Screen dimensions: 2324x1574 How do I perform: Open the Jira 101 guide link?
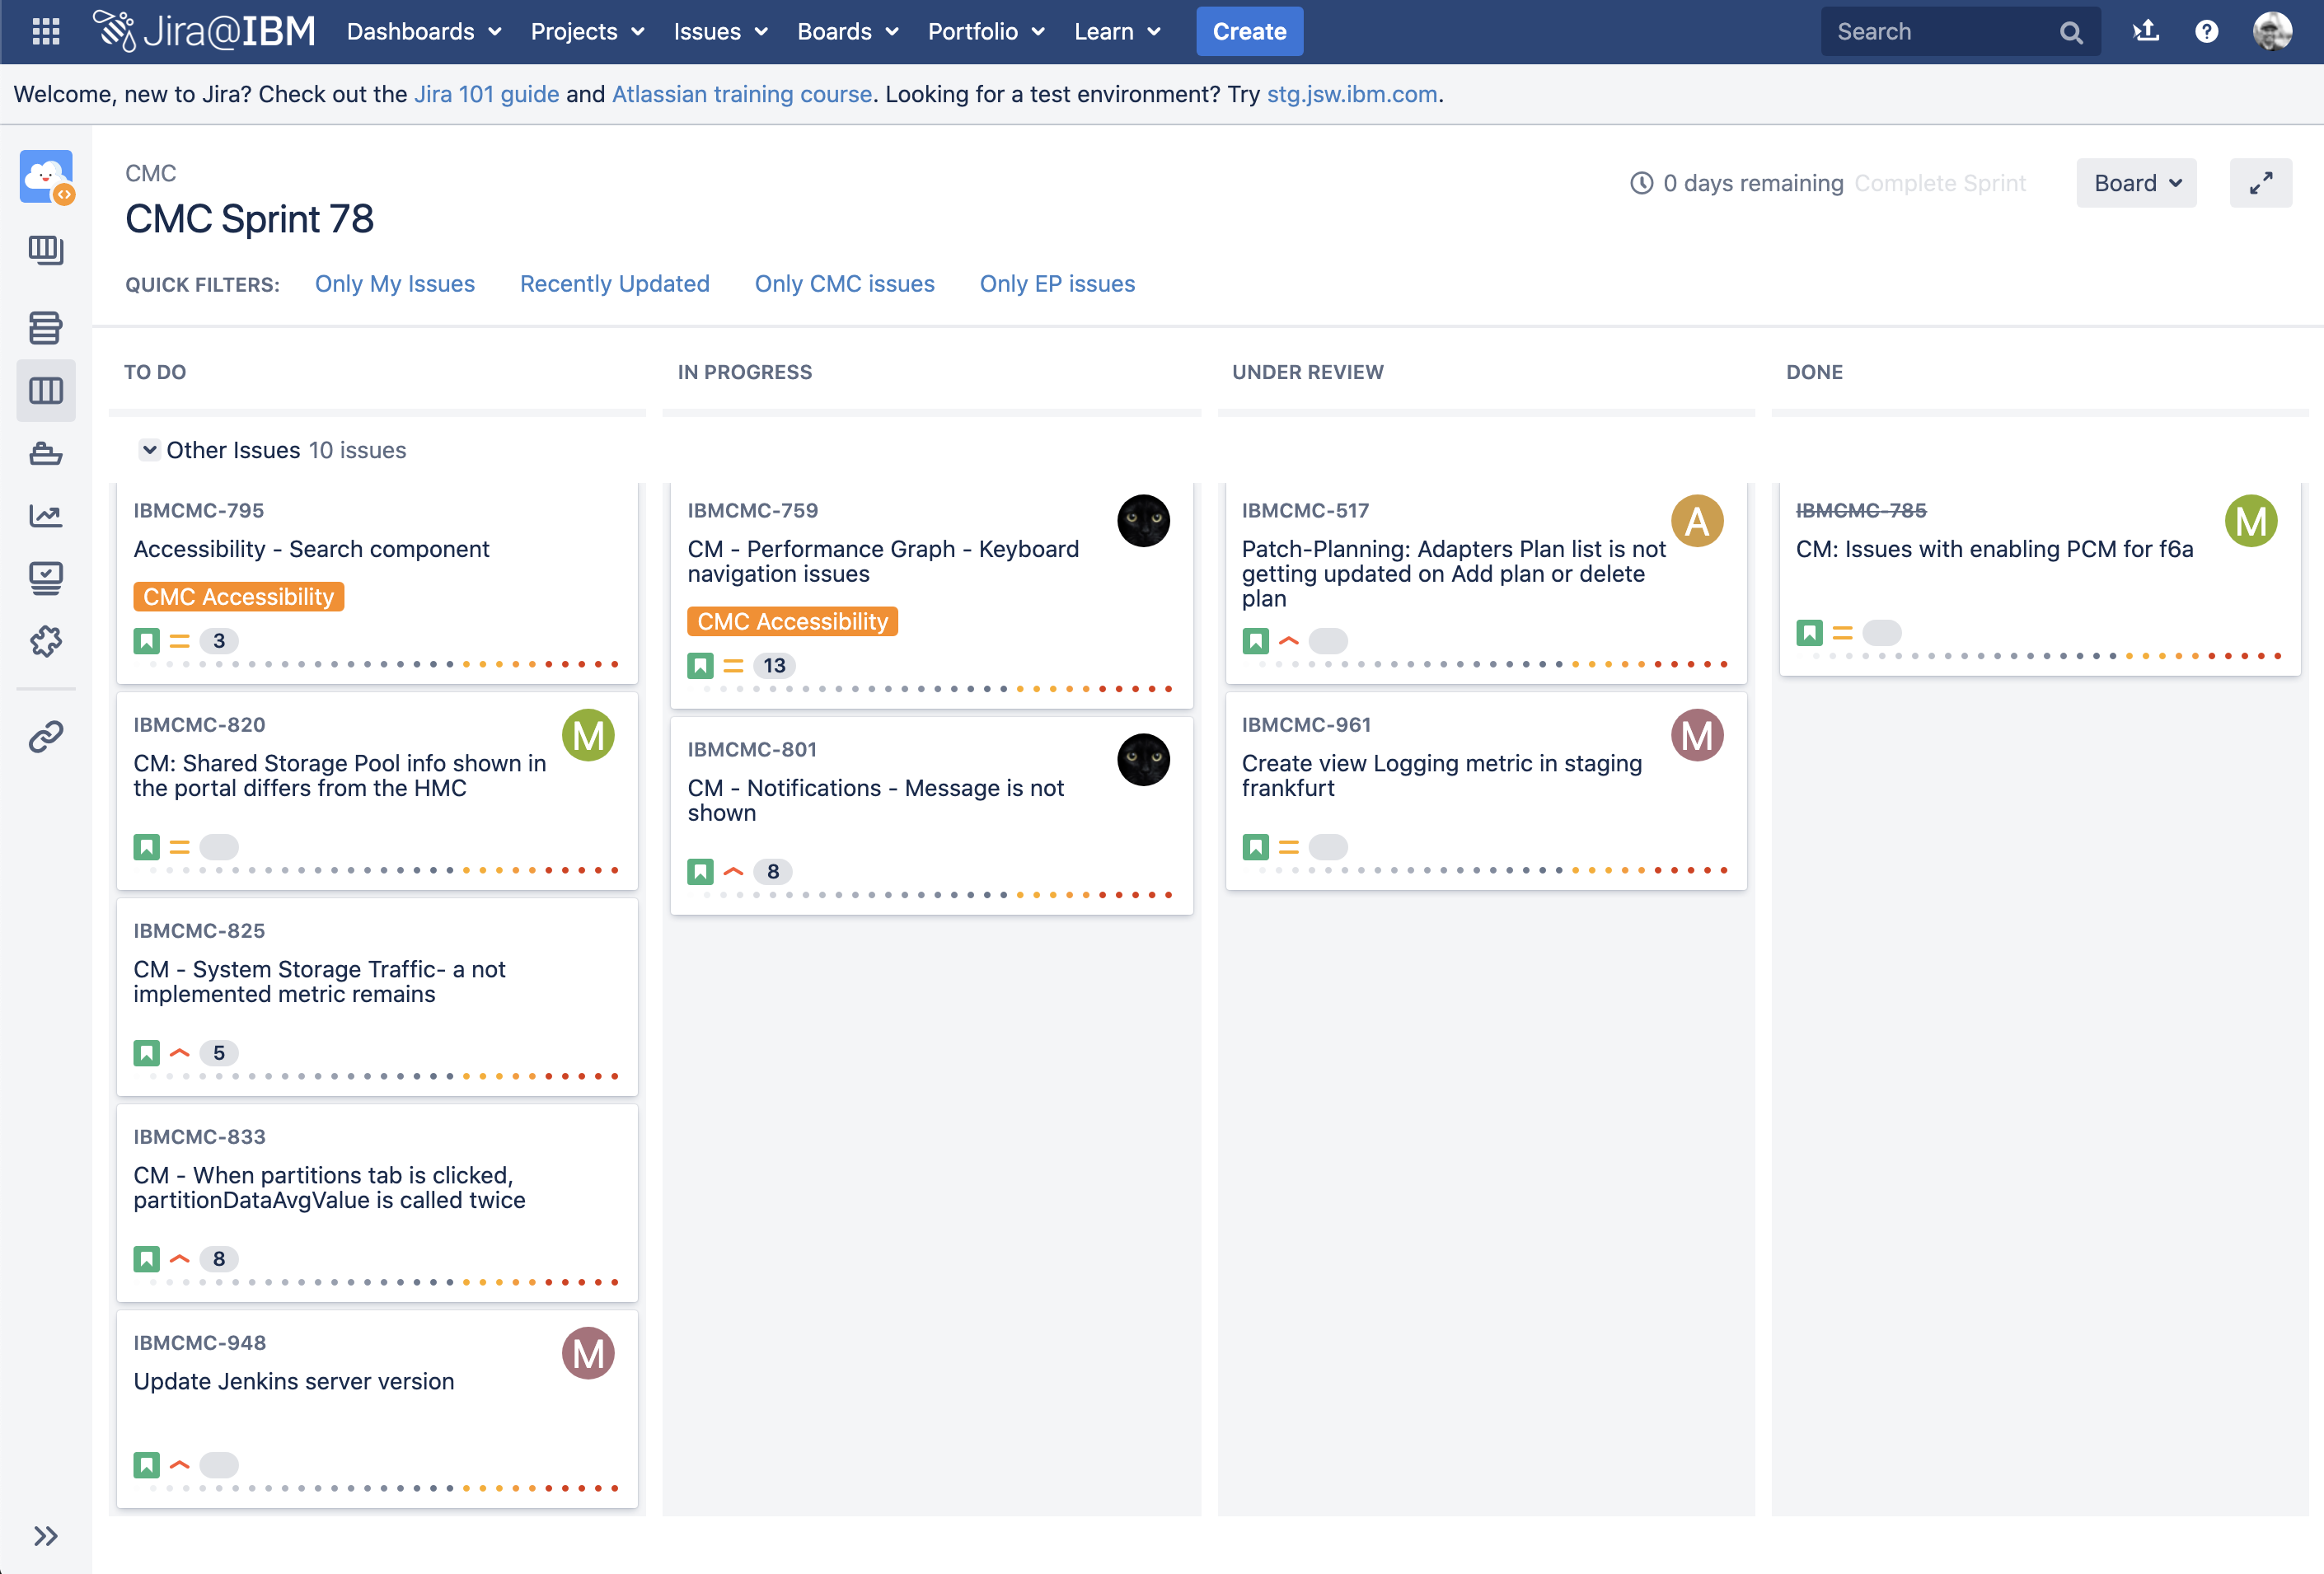coord(486,94)
